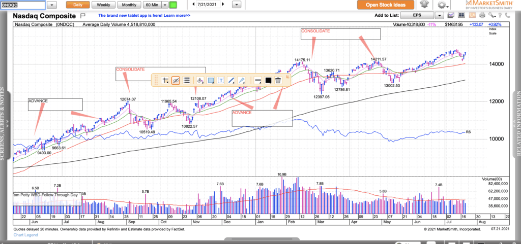Image resolution: width=521 pixels, height=244 pixels.
Task: Click the 12397.06 price low label
Action: coord(322,97)
